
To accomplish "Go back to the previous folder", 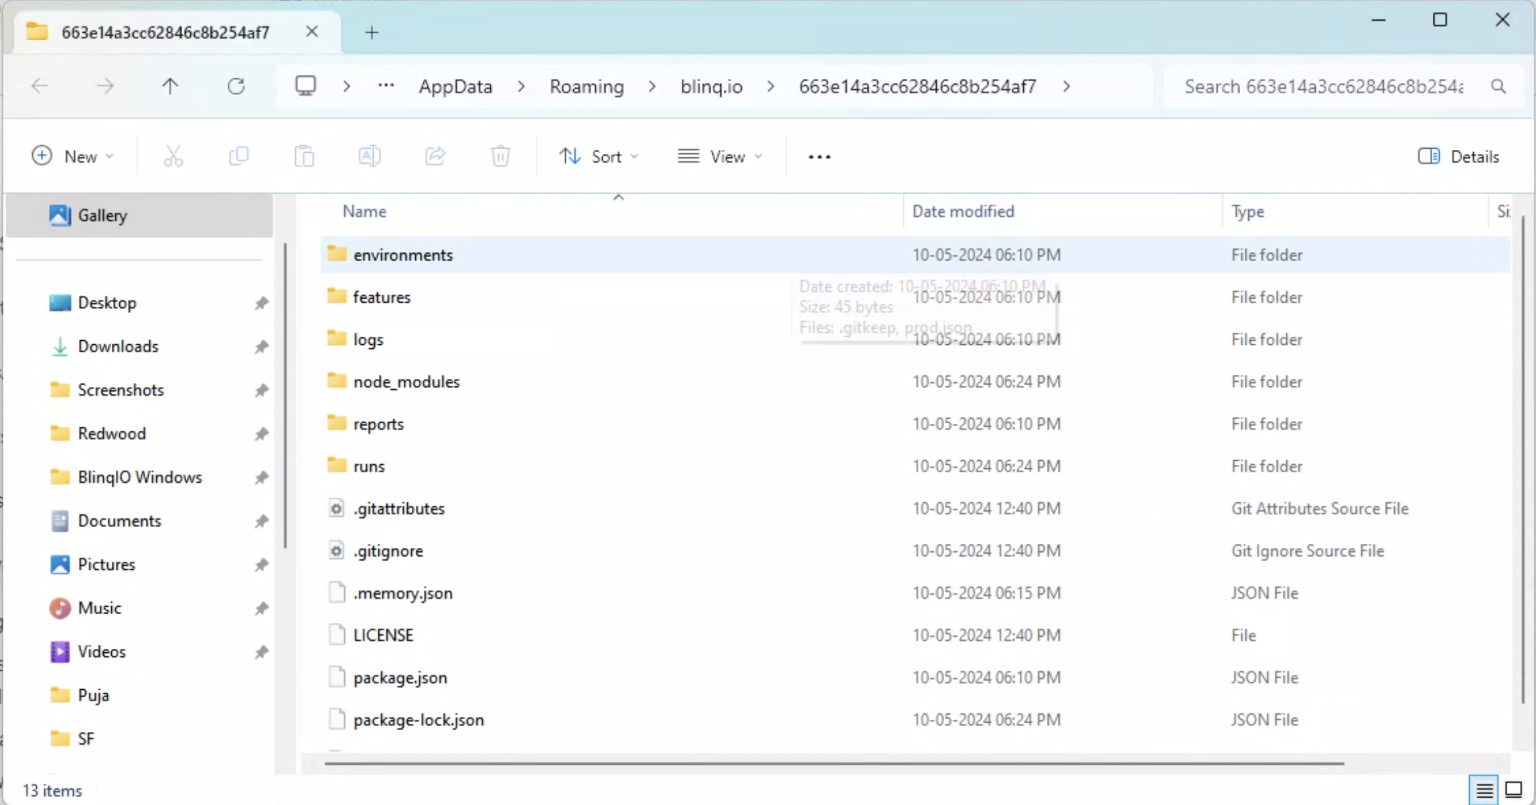I will point(39,86).
